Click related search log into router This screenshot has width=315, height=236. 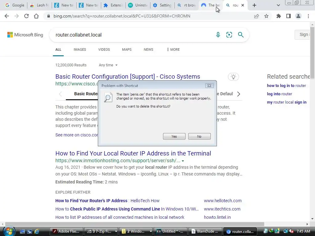pos(279,94)
